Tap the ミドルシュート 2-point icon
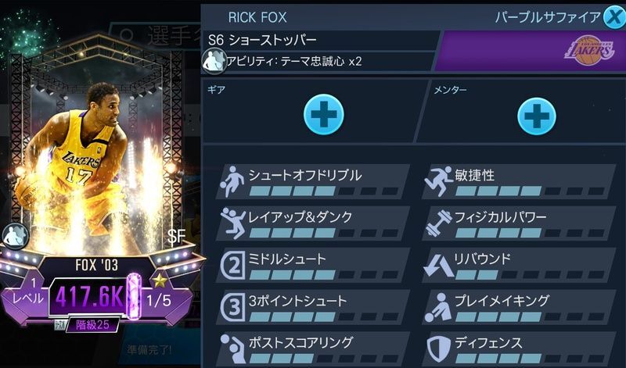Image resolution: width=626 pixels, height=368 pixels. pos(232,265)
